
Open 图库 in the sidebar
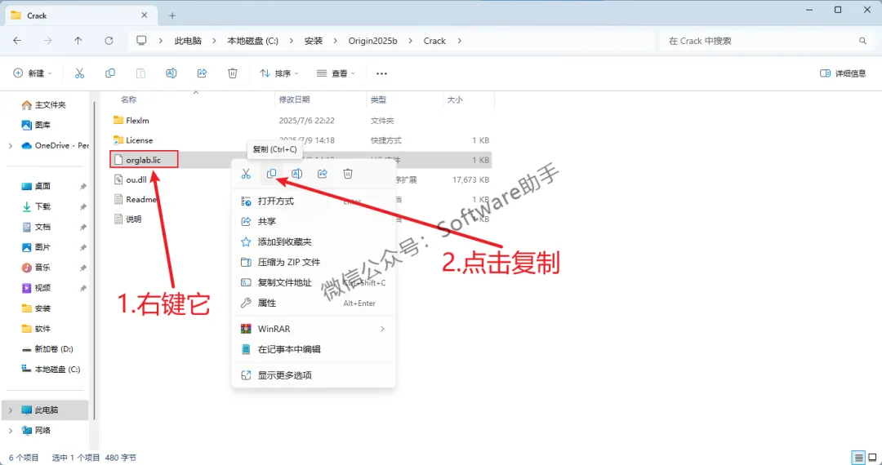pyautogui.click(x=44, y=125)
